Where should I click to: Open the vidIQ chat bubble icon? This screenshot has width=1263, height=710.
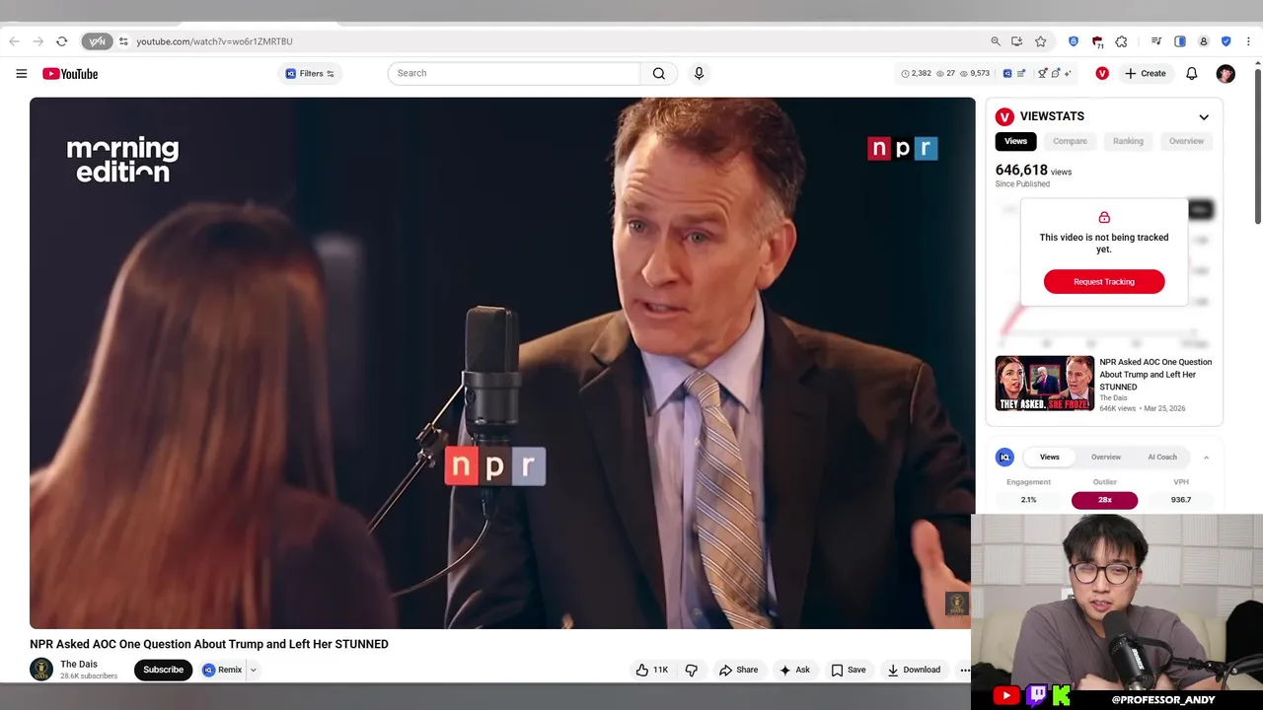pyautogui.click(x=1056, y=74)
